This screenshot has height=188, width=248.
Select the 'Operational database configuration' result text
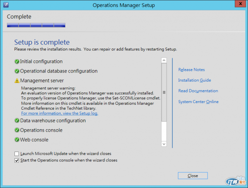(59, 71)
